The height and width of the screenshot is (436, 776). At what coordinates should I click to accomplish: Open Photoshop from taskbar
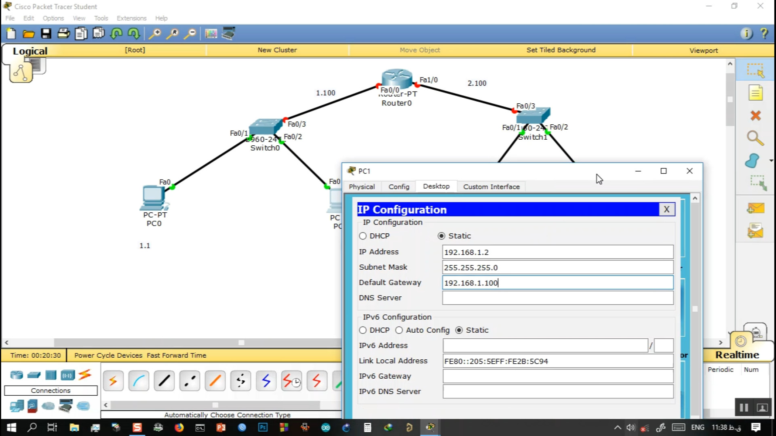[x=263, y=428]
